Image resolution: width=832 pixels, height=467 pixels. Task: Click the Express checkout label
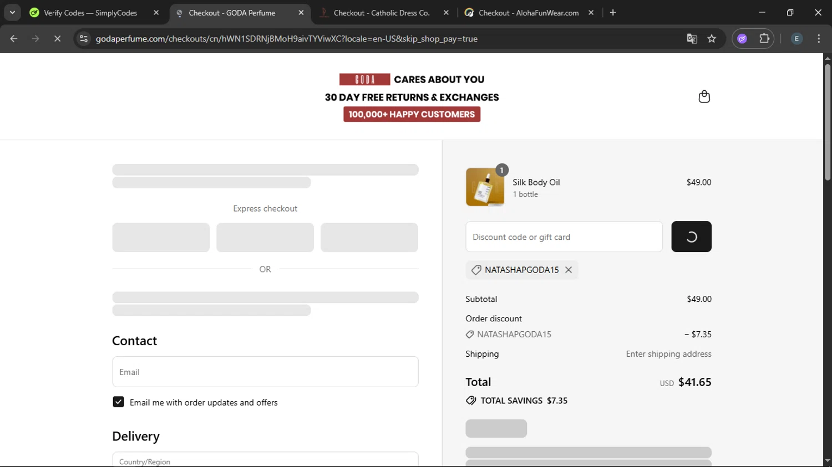[265, 209]
